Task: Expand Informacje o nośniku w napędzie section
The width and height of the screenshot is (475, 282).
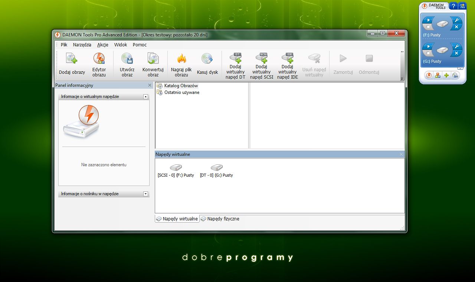Action: point(145,194)
